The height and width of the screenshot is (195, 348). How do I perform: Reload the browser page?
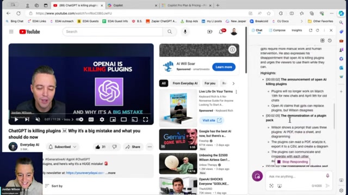point(18,13)
